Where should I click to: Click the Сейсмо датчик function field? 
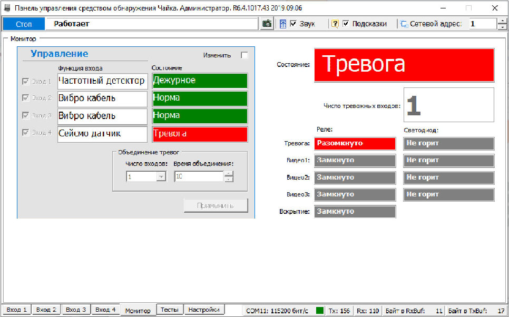coord(103,134)
